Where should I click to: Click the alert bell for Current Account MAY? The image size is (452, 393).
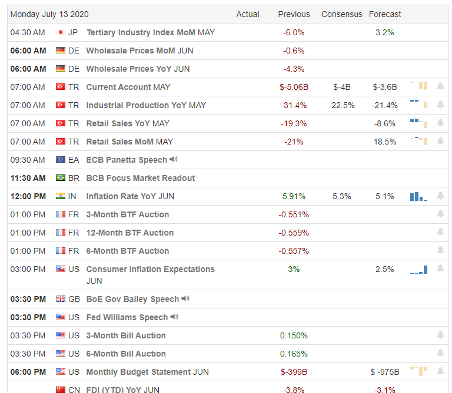[x=440, y=87]
